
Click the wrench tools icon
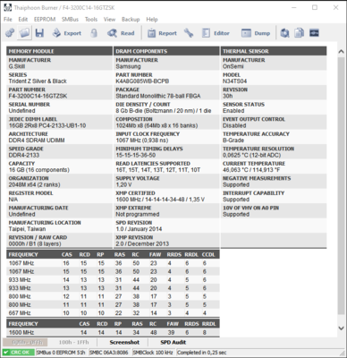[x=189, y=33]
